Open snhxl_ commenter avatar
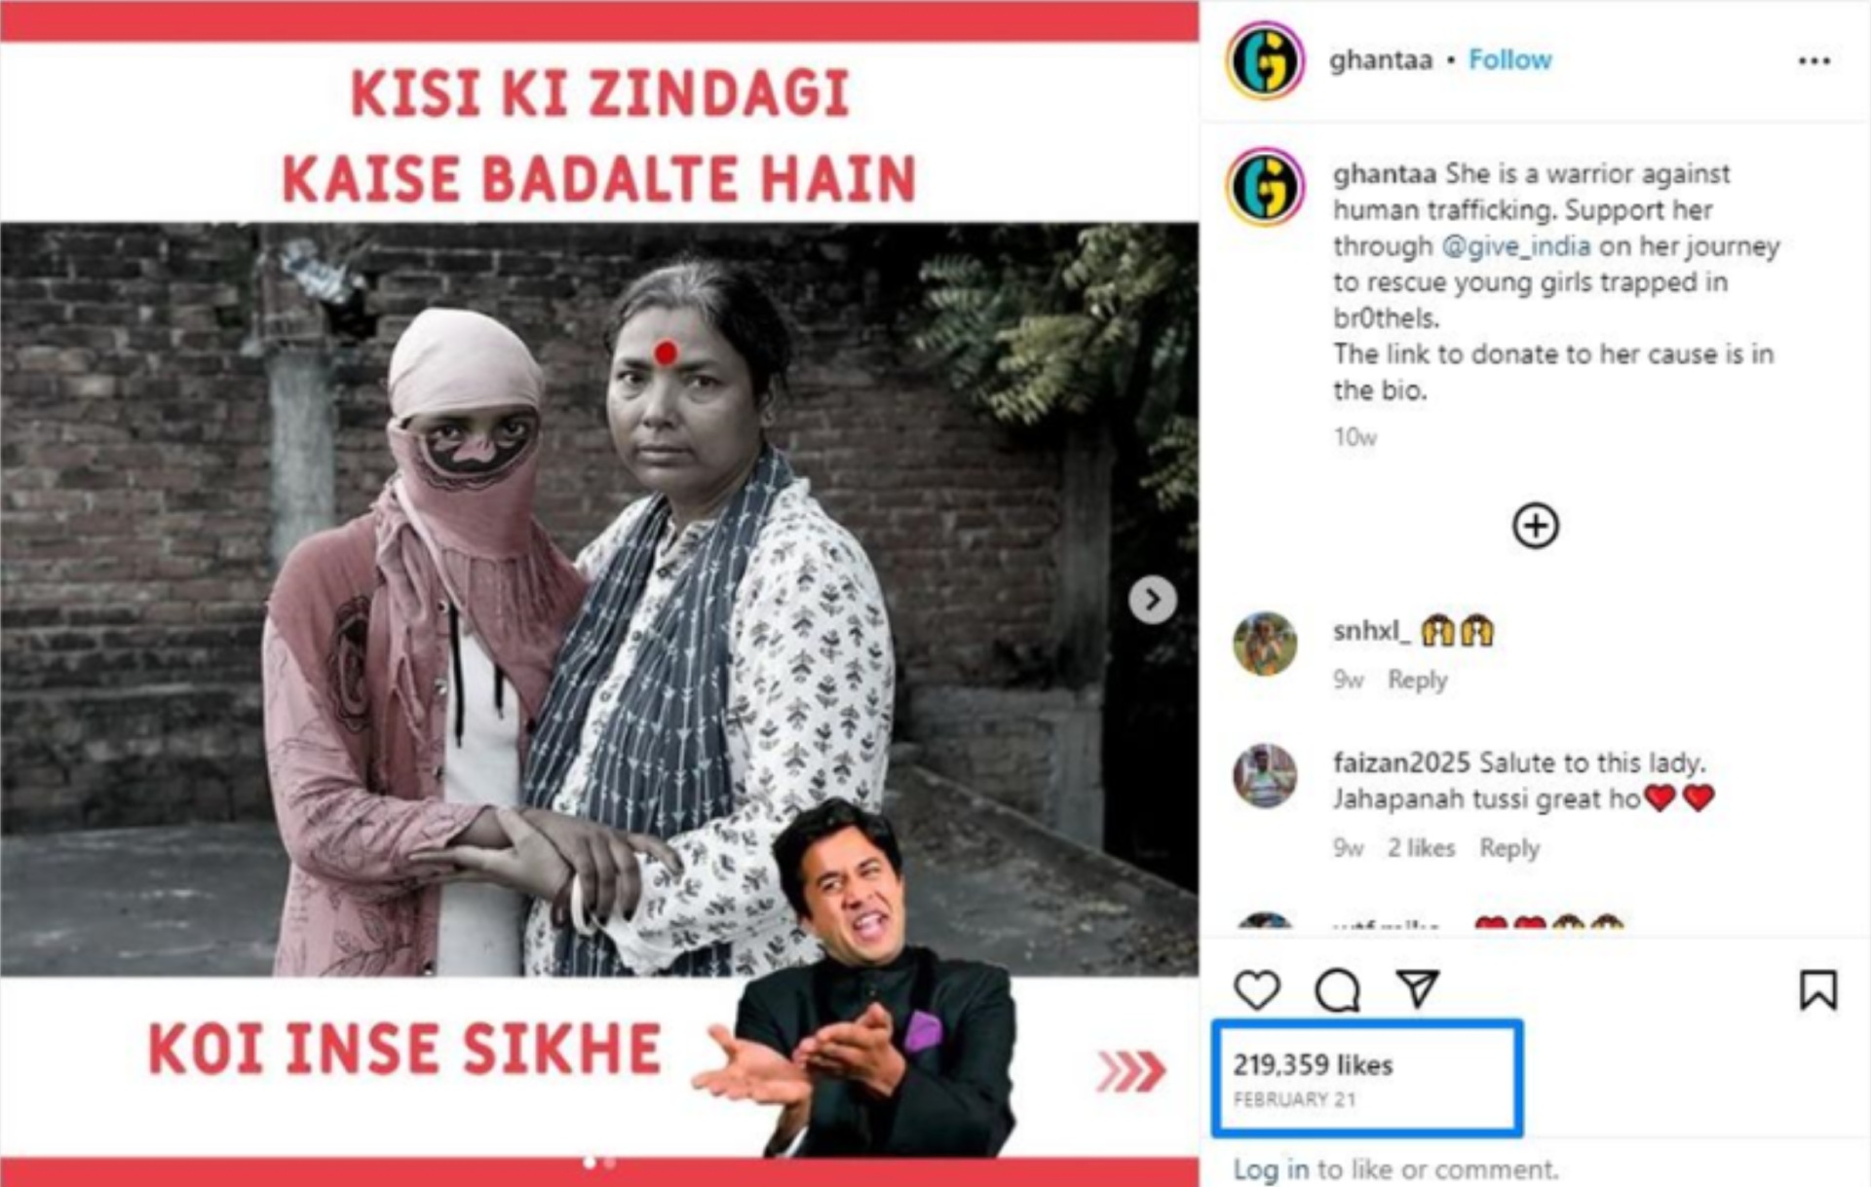Viewport: 1871px width, 1187px height. 1265,644
